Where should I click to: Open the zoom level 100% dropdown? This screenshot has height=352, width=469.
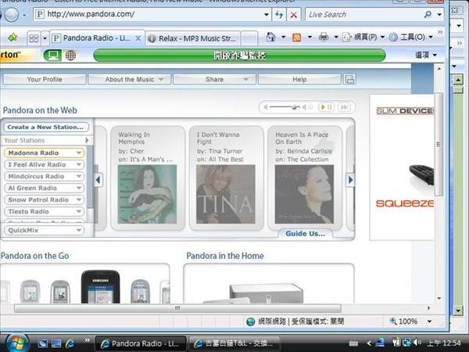(x=429, y=321)
